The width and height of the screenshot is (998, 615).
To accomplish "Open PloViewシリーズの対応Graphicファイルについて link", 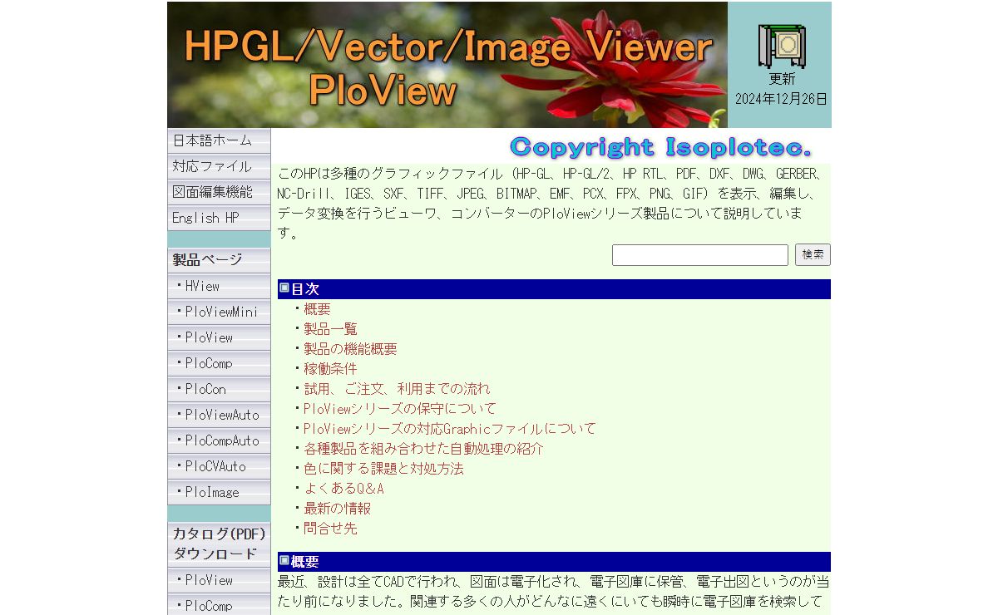I will [450, 429].
